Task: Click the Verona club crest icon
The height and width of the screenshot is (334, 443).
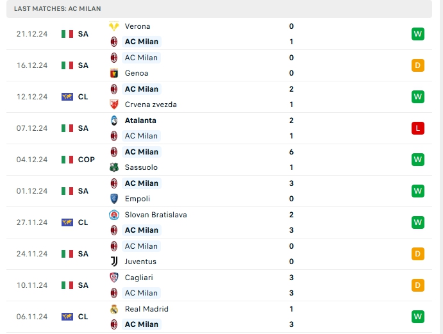Action: 114,26
